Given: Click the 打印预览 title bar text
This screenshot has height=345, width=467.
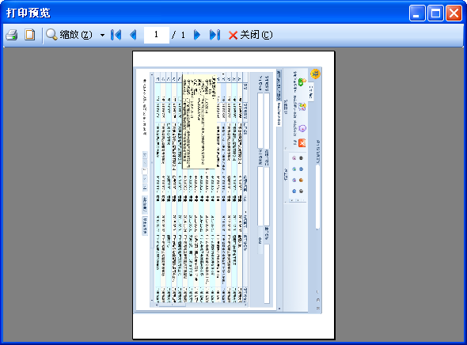Looking at the screenshot, I should pyautogui.click(x=28, y=13).
